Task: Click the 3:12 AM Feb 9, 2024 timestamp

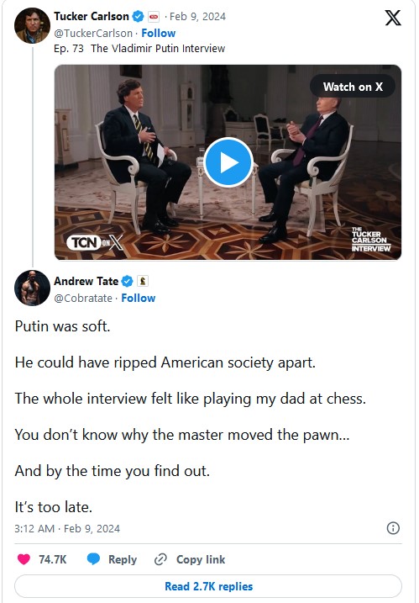Action: pyautogui.click(x=67, y=529)
